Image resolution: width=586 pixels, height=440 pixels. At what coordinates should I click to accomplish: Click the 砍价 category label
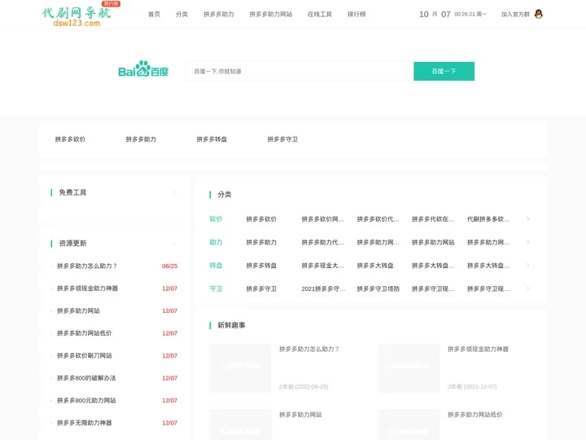(216, 219)
